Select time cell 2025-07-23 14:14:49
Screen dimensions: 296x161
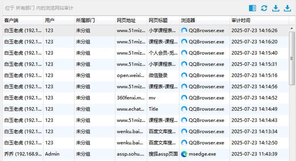point(254,109)
